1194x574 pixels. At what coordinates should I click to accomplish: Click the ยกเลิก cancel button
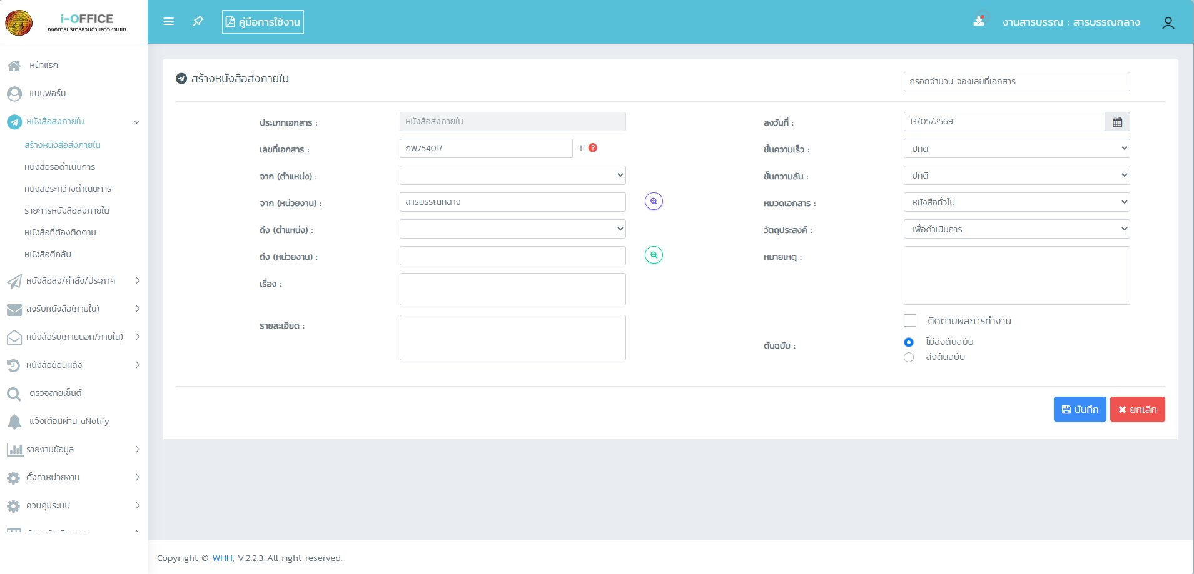(x=1137, y=409)
